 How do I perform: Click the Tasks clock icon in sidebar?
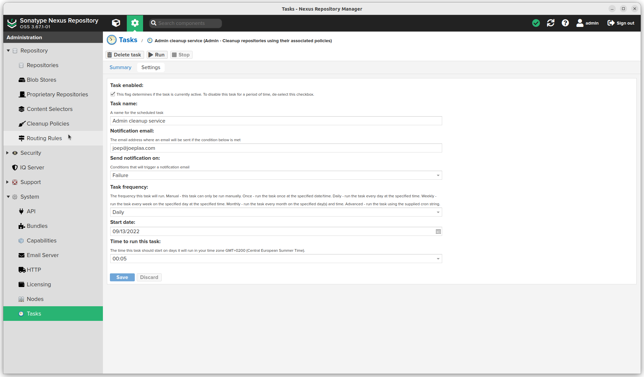pyautogui.click(x=21, y=314)
